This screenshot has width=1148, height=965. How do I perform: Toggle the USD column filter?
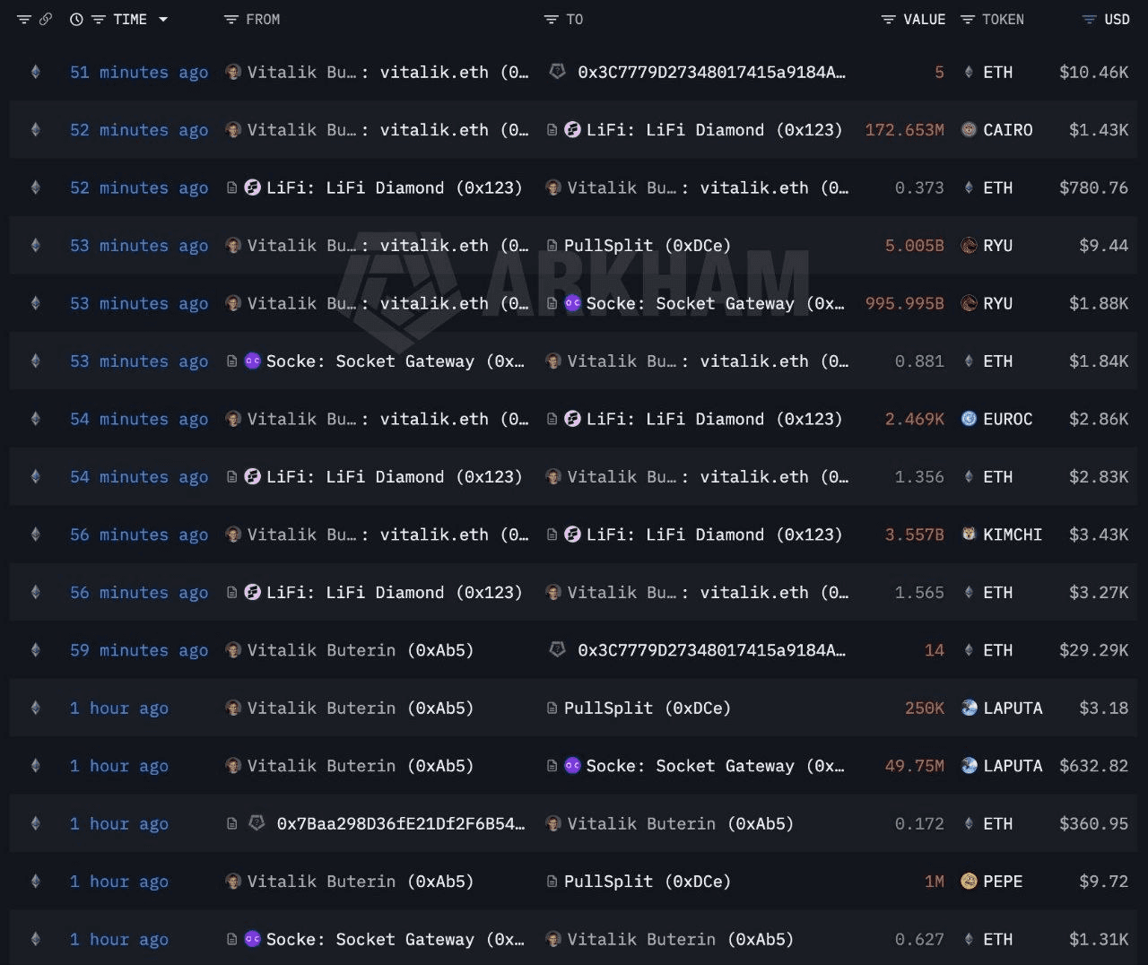point(1088,19)
